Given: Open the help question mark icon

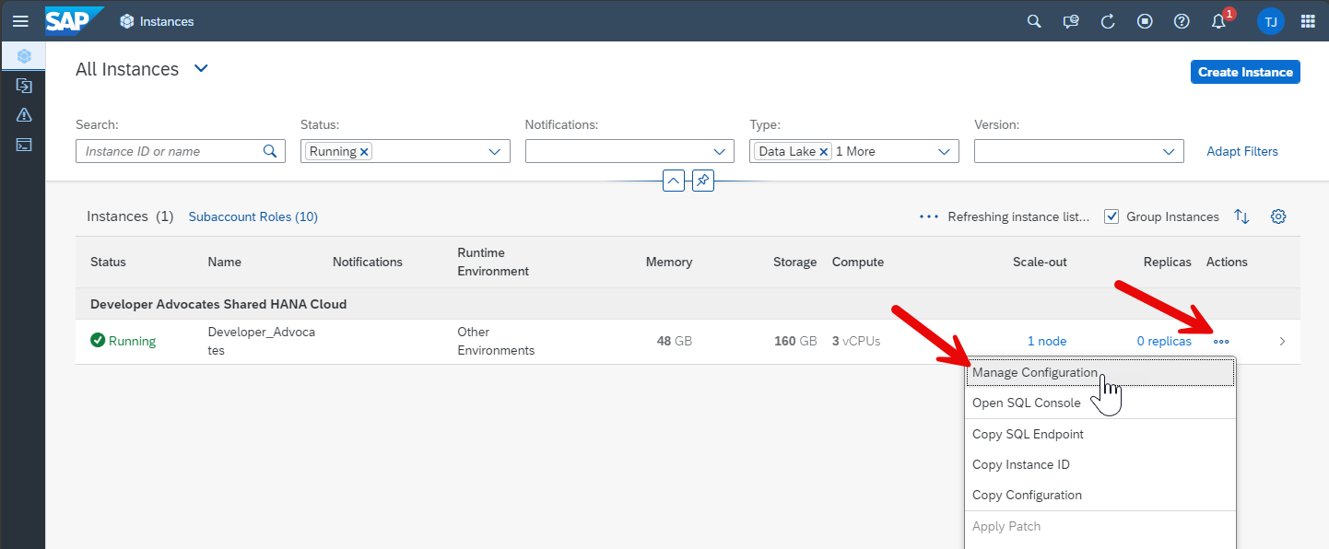Looking at the screenshot, I should pos(1182,20).
